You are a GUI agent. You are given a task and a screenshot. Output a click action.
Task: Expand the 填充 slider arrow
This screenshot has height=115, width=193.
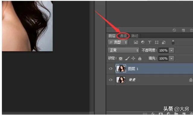click(171, 58)
